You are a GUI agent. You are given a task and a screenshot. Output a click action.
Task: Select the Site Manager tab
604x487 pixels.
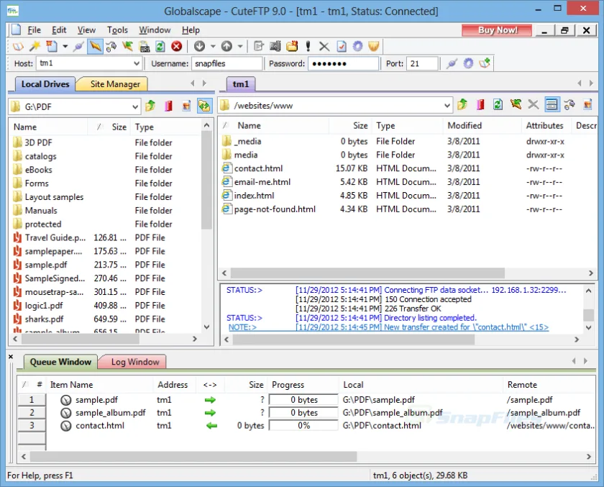click(114, 84)
